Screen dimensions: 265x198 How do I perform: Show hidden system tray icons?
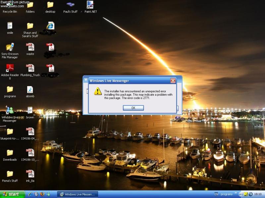pyautogui.click(x=240, y=194)
